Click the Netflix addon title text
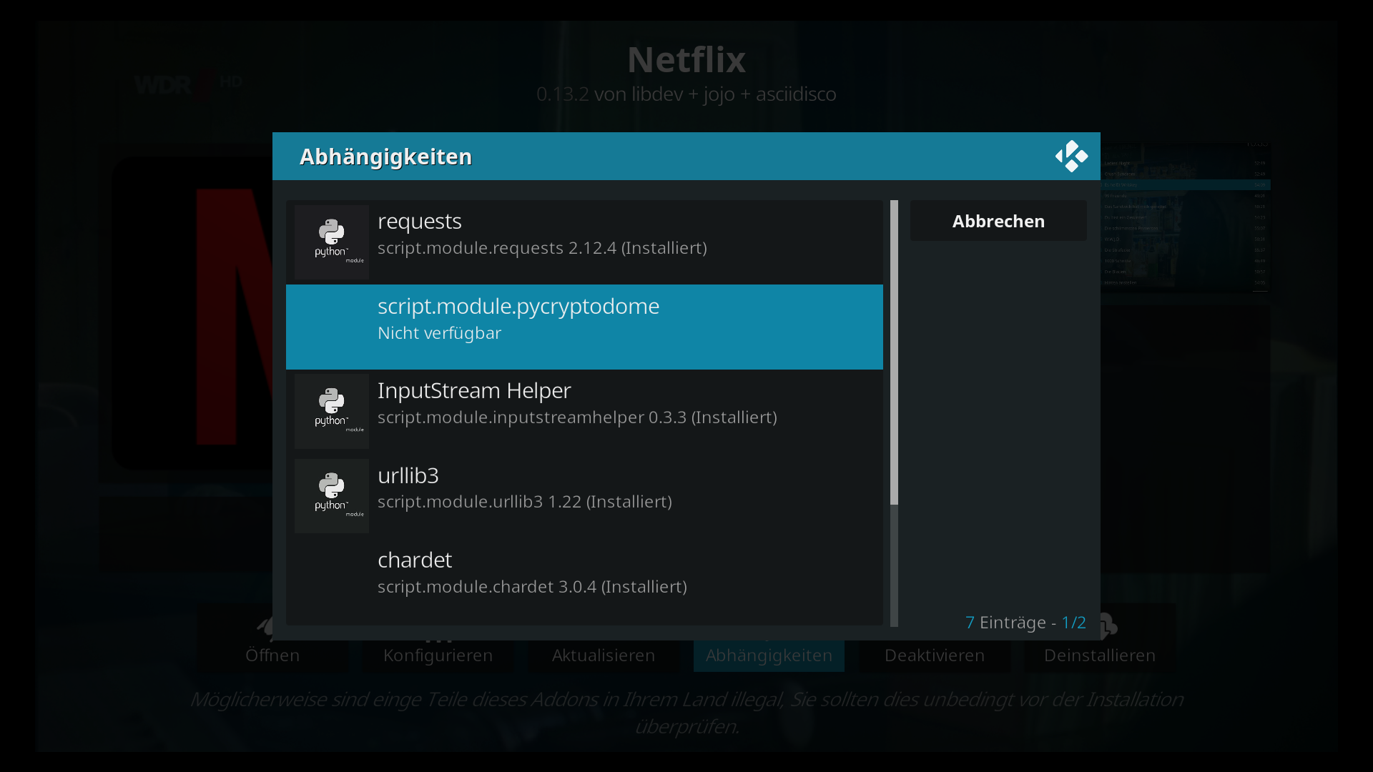1373x772 pixels. click(x=686, y=59)
